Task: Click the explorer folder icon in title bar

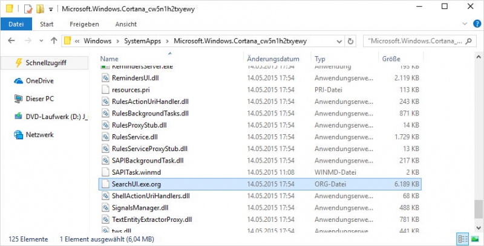Action: pos(9,8)
